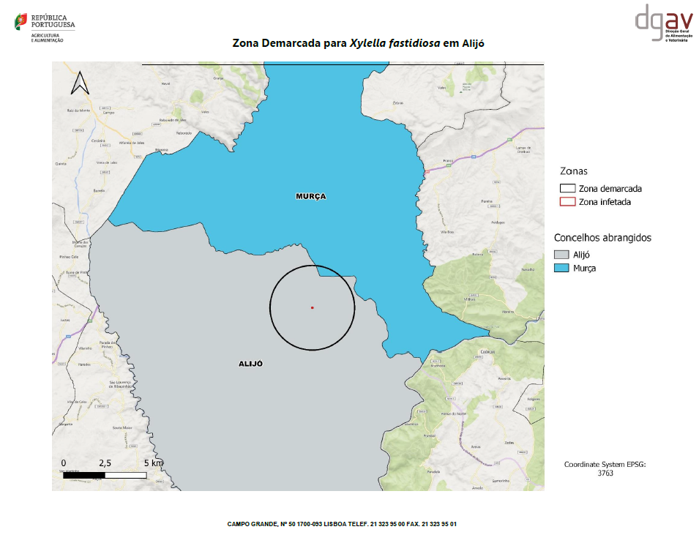Click the Alijó grey color swatch

tap(561, 255)
